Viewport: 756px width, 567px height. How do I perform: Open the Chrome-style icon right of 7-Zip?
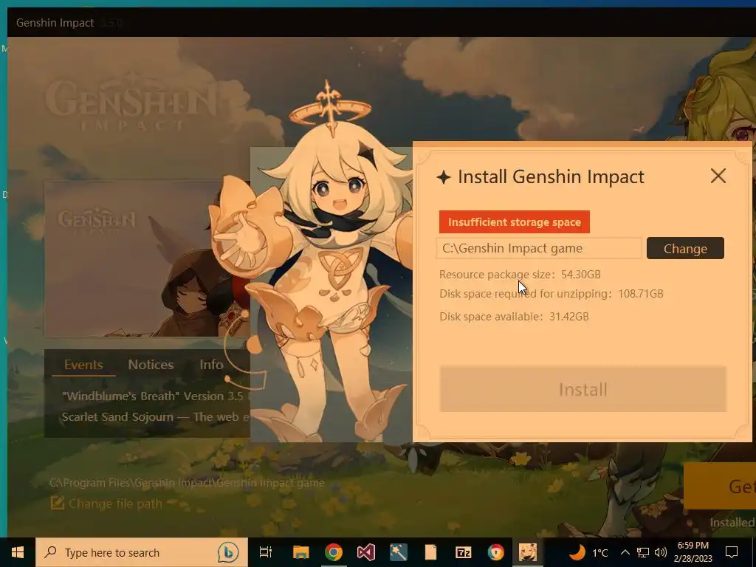(x=495, y=552)
